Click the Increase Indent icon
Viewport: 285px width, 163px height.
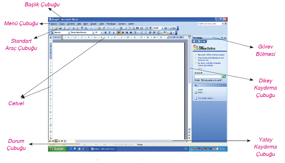pyautogui.click(x=154, y=33)
